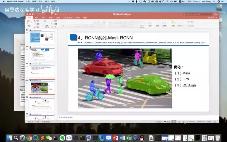Open the 文件 menu in the macOS menu bar

(x=28, y=1)
